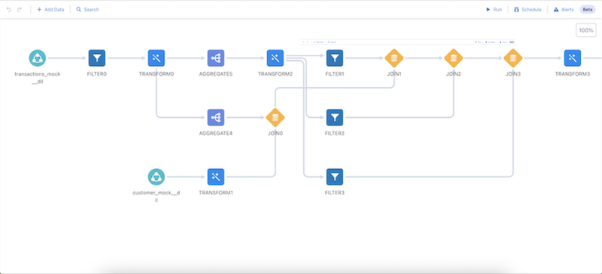Click the 100% zoom indicator

586,30
